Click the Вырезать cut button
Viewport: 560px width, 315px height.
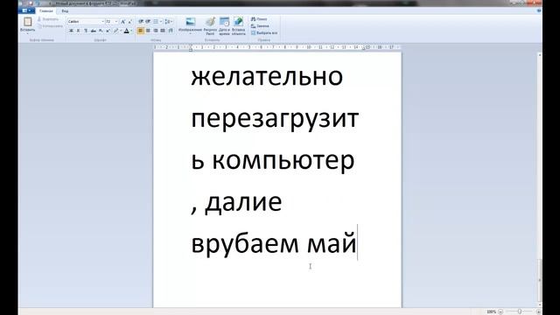[x=48, y=19]
